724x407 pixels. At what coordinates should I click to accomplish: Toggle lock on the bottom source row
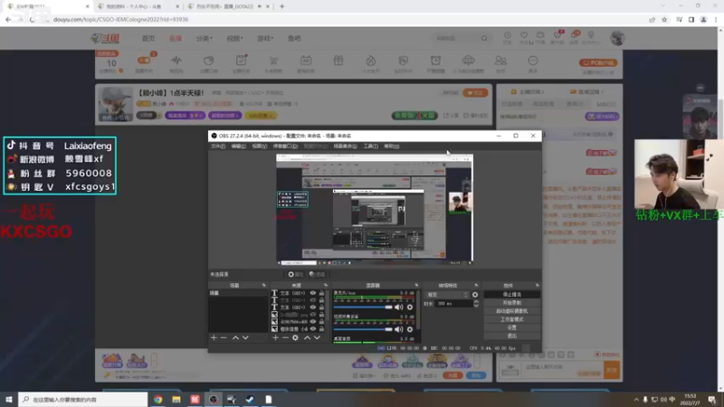[x=321, y=329]
